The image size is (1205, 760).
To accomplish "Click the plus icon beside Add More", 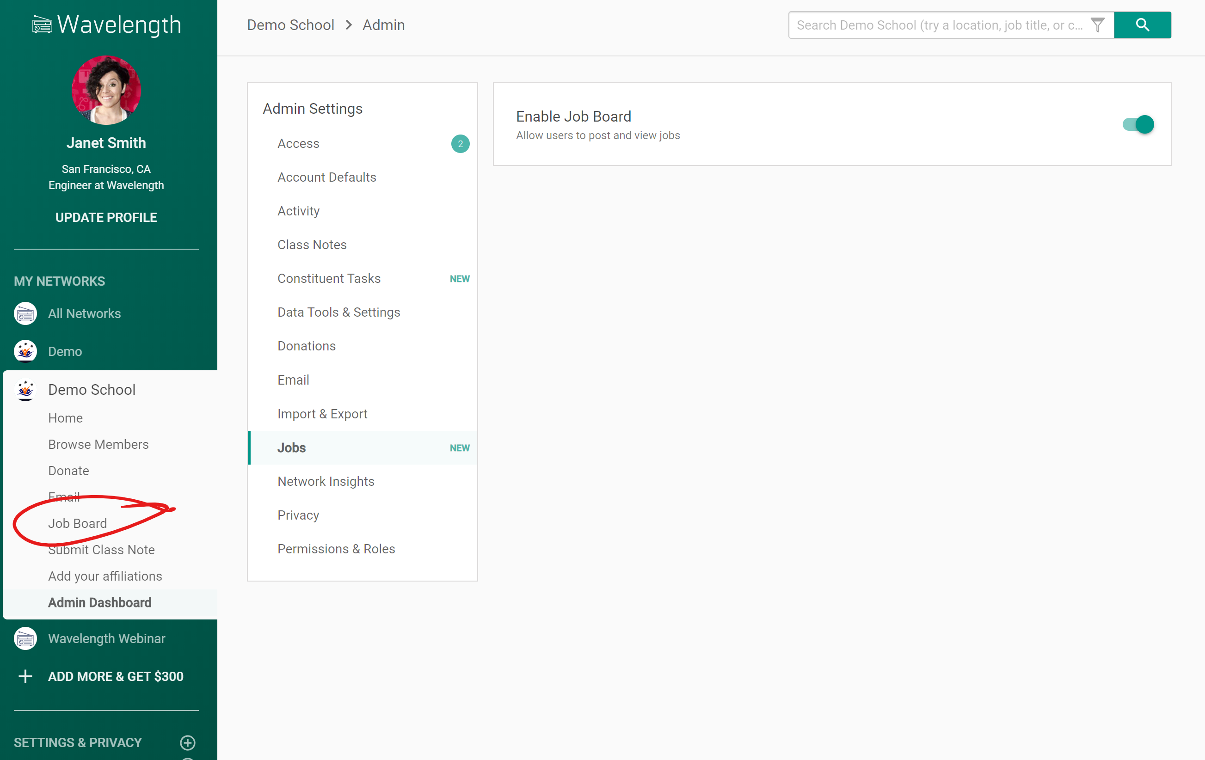I will [x=25, y=676].
